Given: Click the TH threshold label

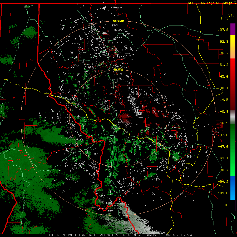Looking at the screenshot, I should (x=226, y=205).
